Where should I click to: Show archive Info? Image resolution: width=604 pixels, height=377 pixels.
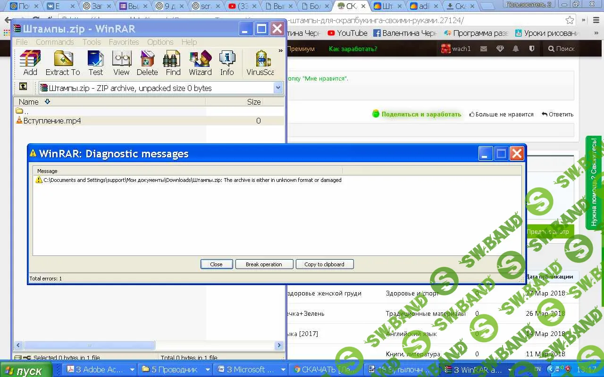pyautogui.click(x=227, y=63)
